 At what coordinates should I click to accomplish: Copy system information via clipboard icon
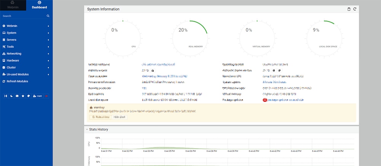[349, 9]
